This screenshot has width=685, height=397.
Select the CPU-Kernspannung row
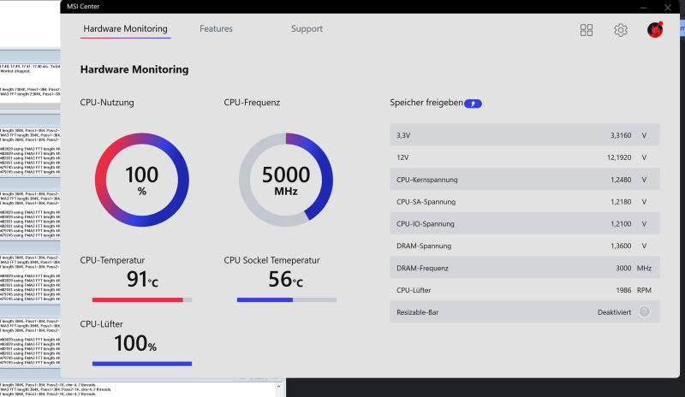tap(525, 180)
